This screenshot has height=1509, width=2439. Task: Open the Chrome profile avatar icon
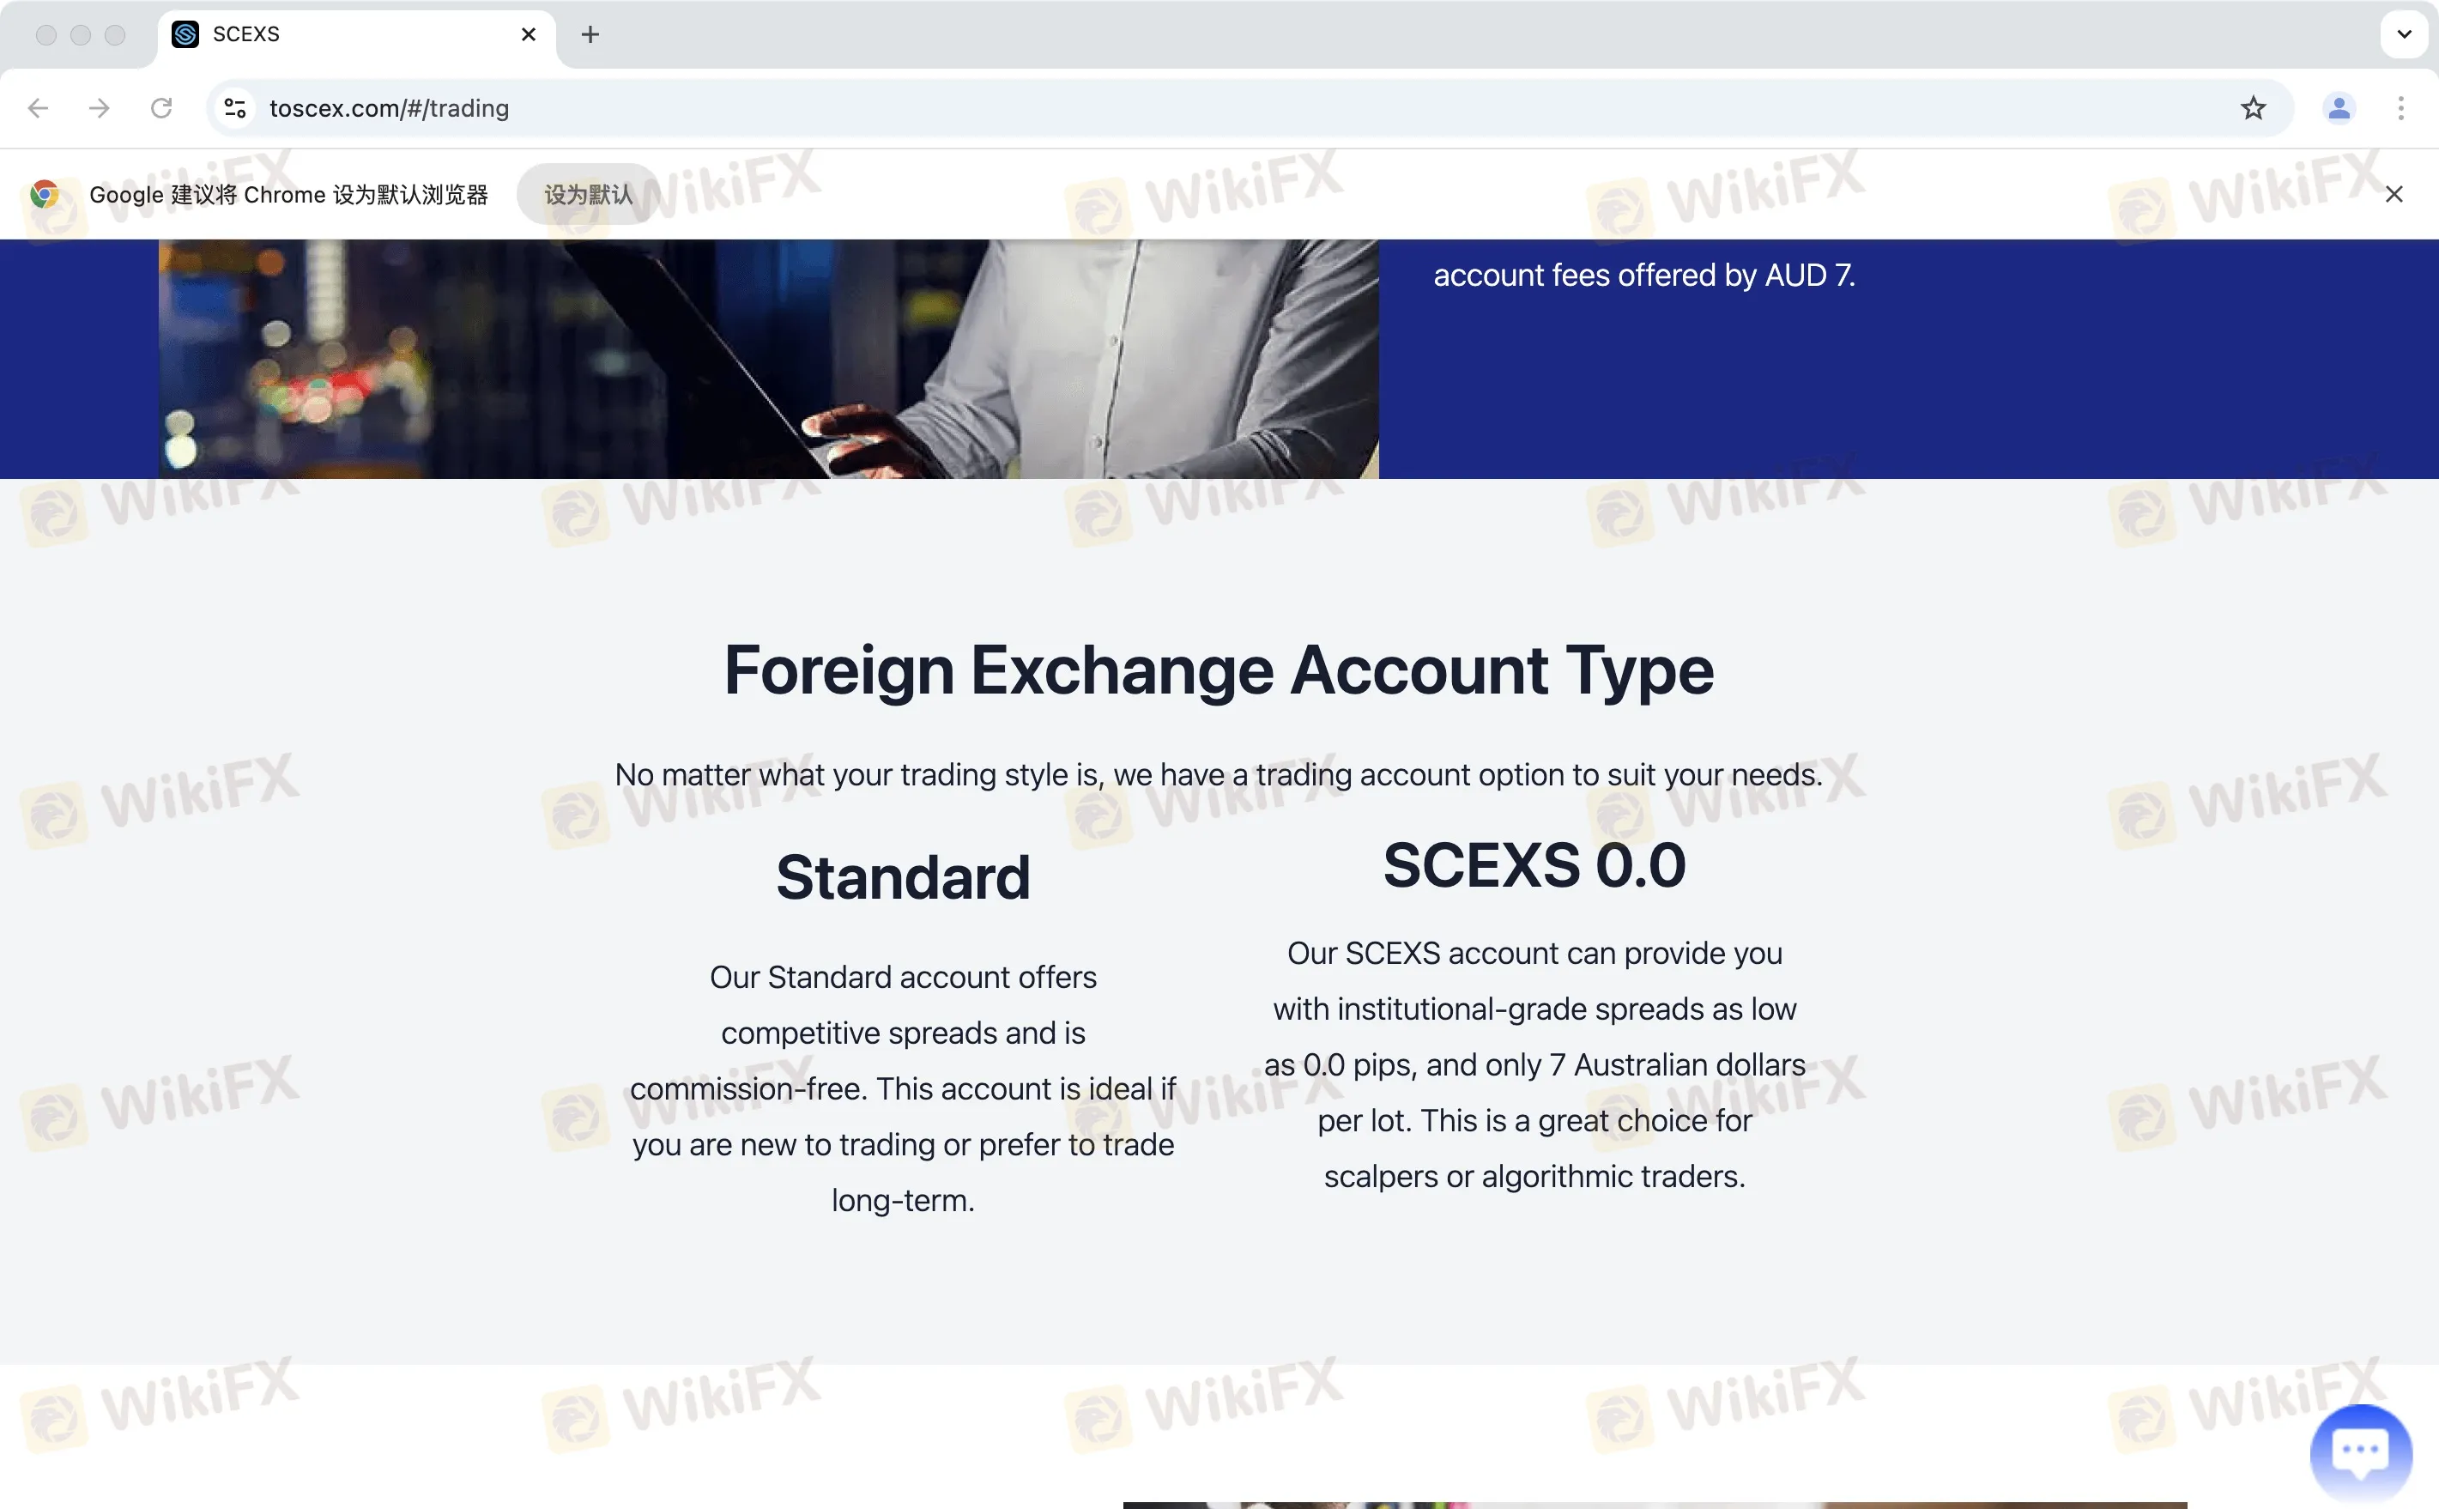(x=2339, y=108)
